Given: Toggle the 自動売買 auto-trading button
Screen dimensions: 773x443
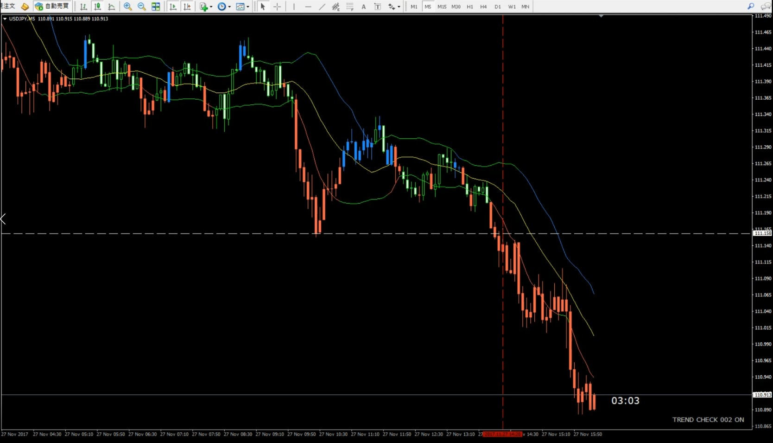Looking at the screenshot, I should [52, 6].
